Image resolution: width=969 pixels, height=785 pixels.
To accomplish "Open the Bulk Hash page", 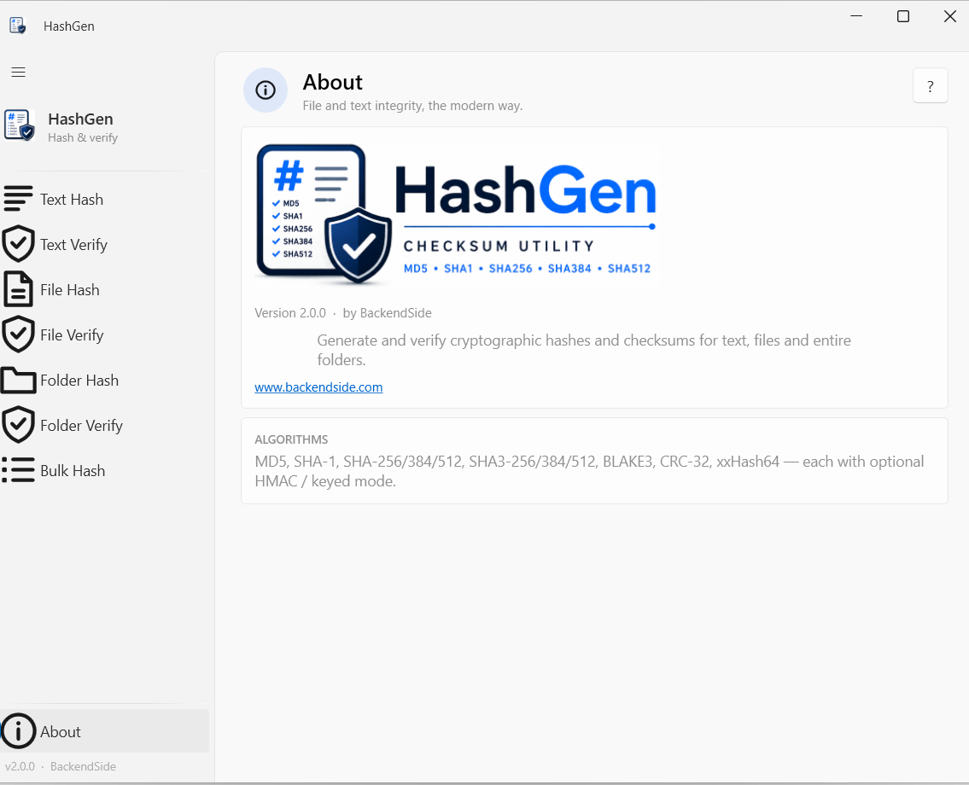I will coord(104,470).
